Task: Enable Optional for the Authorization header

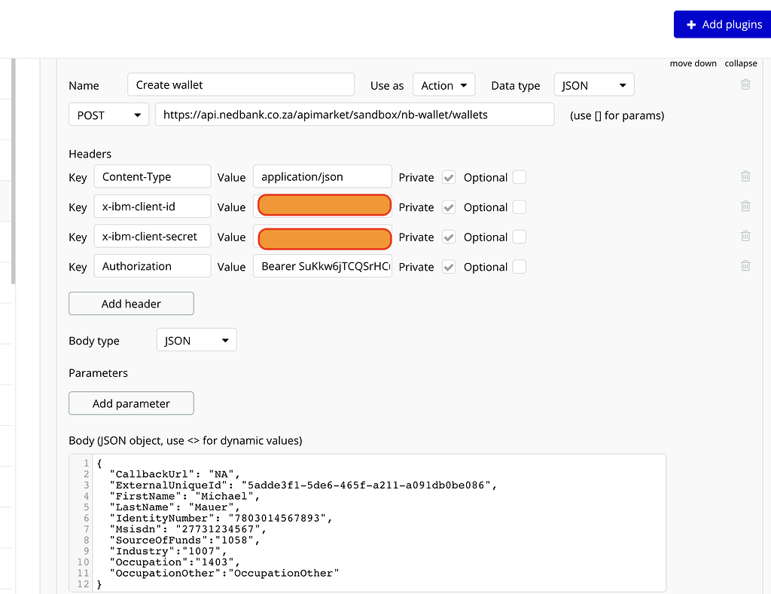Action: (520, 267)
